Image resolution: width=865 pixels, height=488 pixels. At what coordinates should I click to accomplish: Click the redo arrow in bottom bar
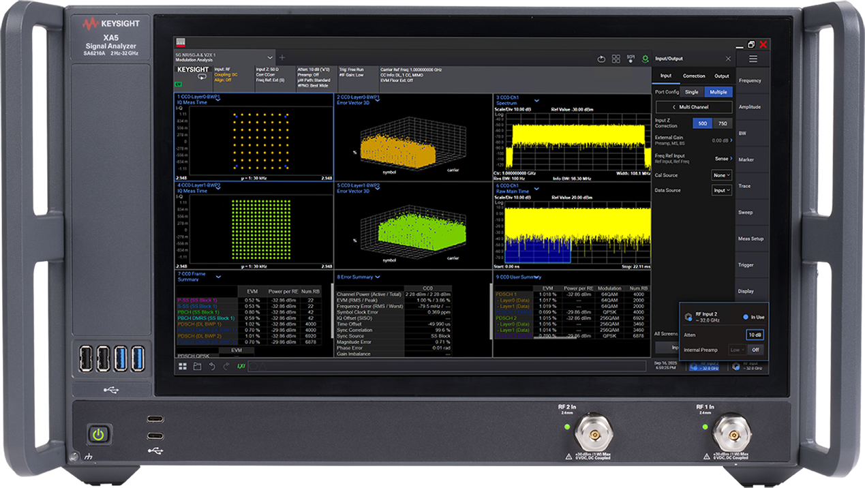[225, 367]
